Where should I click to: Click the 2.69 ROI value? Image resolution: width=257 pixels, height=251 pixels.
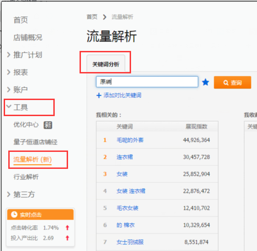(48, 238)
